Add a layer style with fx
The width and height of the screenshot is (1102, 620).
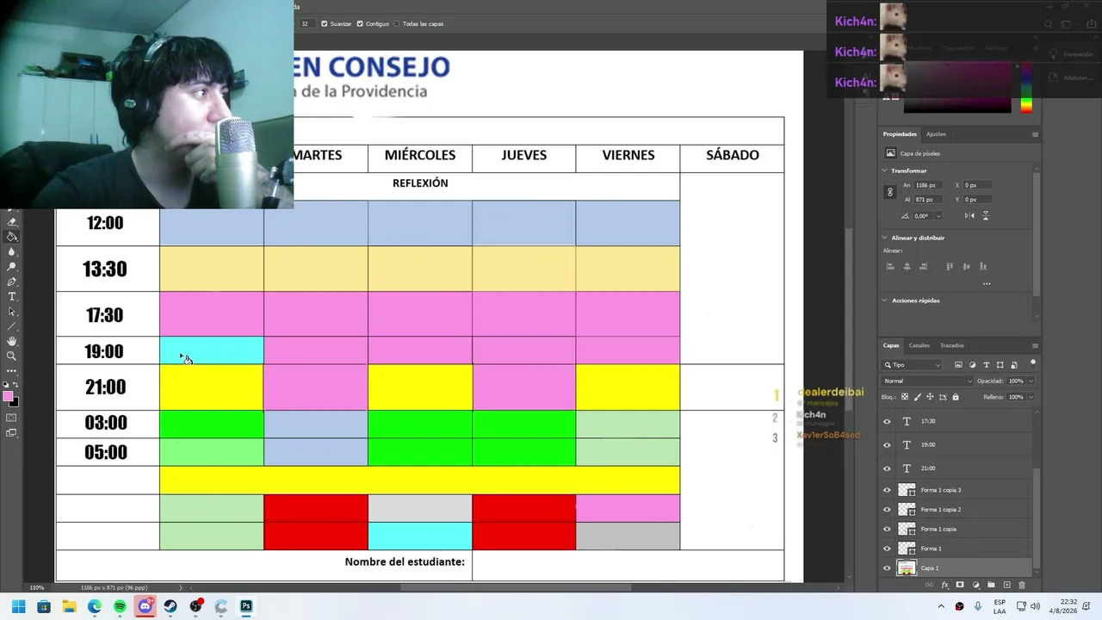pyautogui.click(x=945, y=586)
